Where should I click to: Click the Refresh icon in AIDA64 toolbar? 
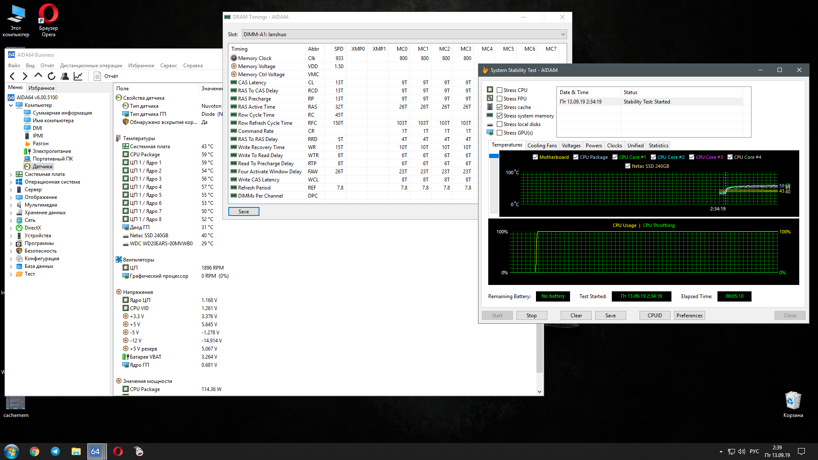click(x=52, y=76)
